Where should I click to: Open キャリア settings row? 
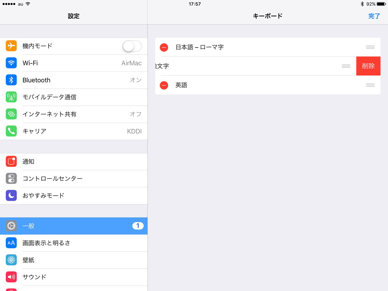74,131
